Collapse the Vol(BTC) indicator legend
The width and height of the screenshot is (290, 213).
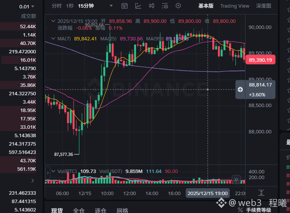coord(53,171)
